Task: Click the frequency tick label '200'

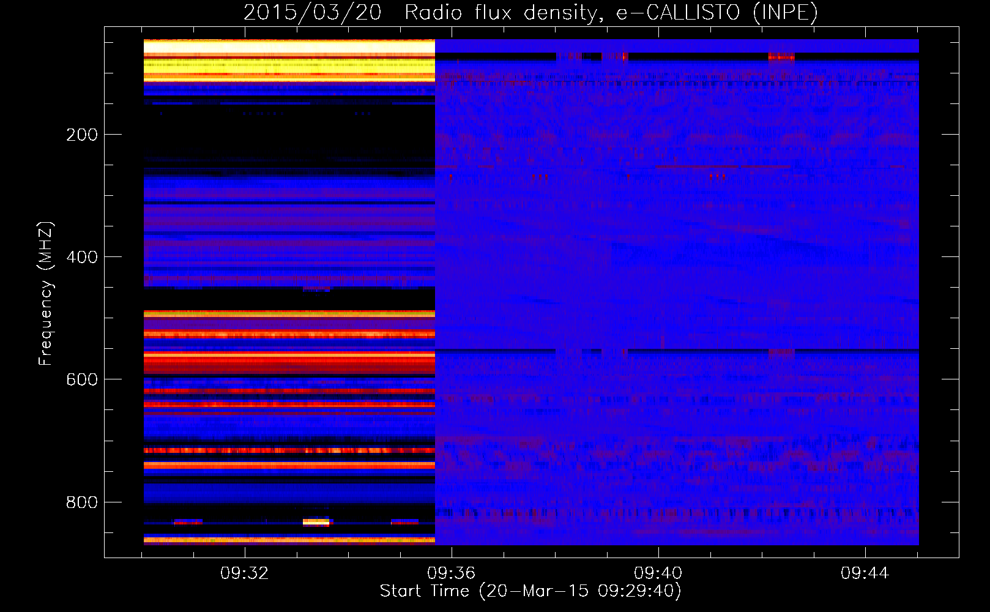Action: coord(82,135)
